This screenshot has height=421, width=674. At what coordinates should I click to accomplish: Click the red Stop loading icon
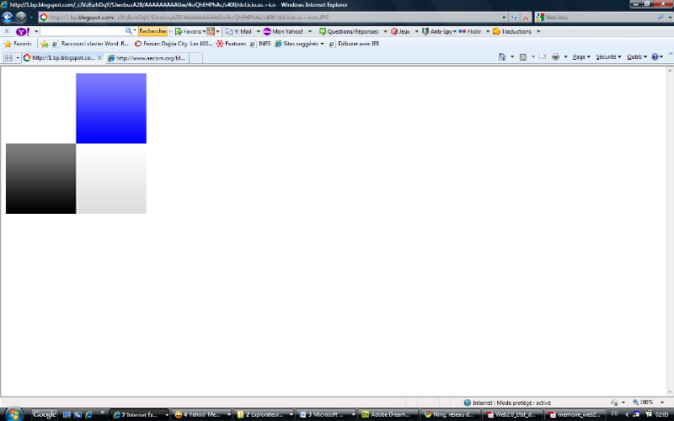[525, 18]
